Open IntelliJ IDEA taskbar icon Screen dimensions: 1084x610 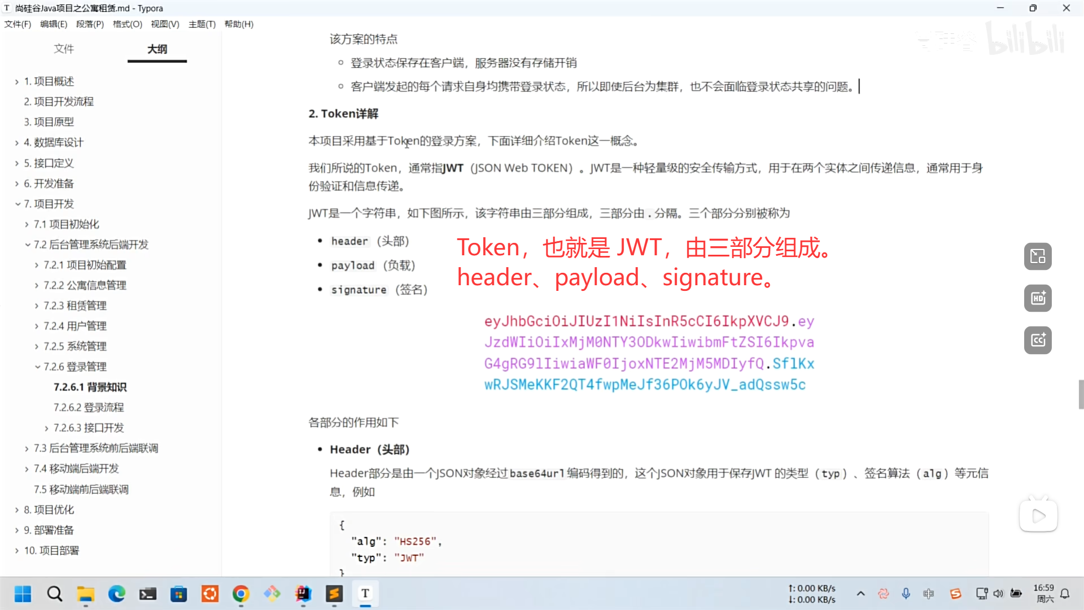[303, 594]
